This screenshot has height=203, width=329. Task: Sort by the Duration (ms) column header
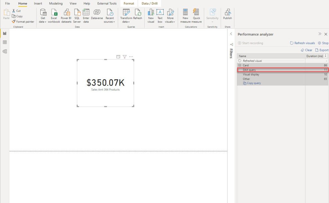(315, 56)
